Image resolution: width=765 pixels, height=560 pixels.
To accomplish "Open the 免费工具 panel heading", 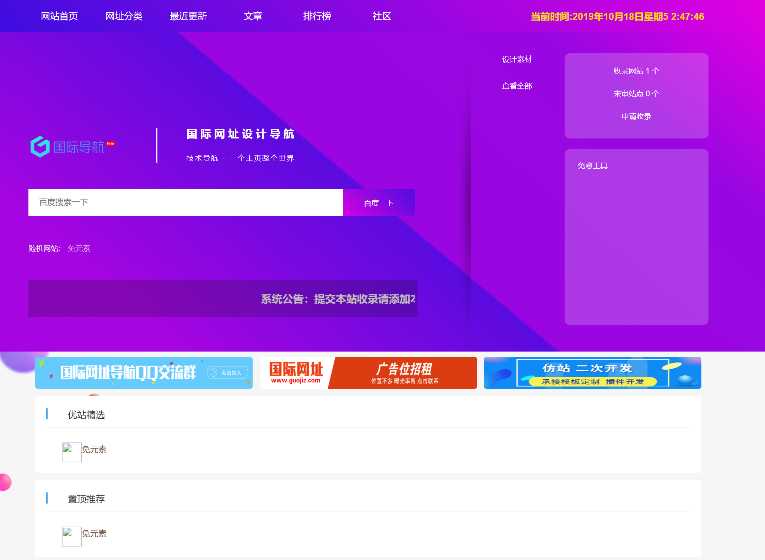I will tap(592, 166).
